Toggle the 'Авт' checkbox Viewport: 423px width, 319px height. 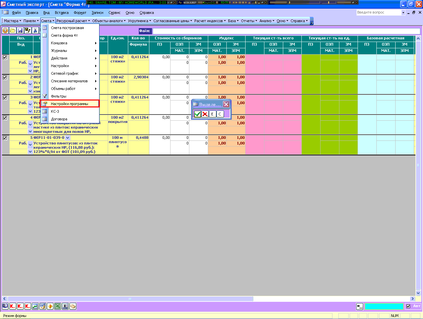(x=408, y=306)
